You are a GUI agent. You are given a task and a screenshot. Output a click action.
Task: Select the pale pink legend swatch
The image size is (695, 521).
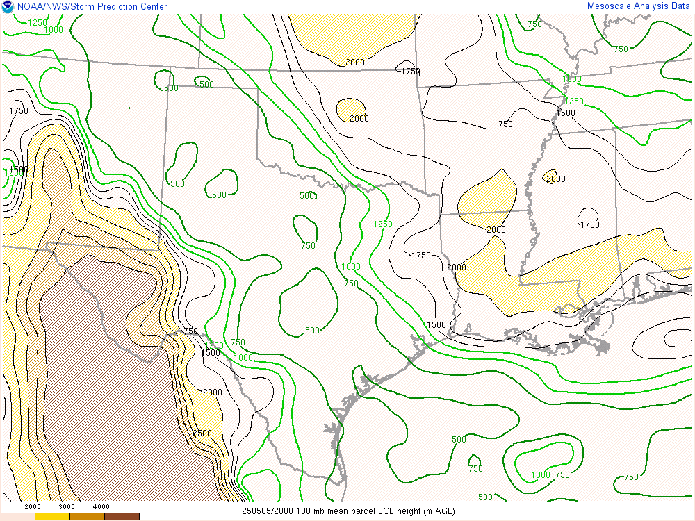coord(17,516)
